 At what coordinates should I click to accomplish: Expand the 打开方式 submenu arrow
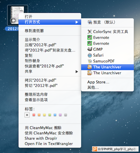[x=77, y=22]
